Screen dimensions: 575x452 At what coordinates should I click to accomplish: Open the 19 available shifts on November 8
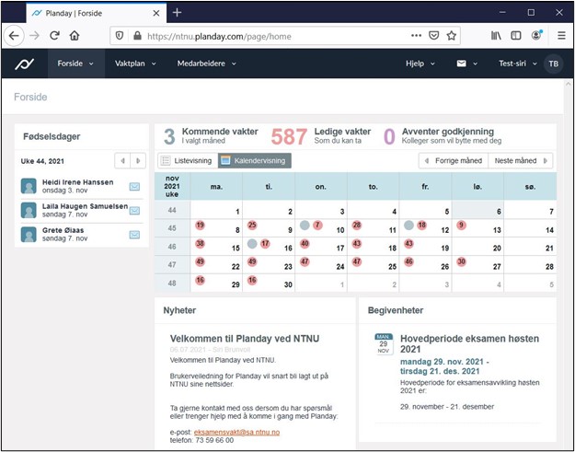[200, 225]
